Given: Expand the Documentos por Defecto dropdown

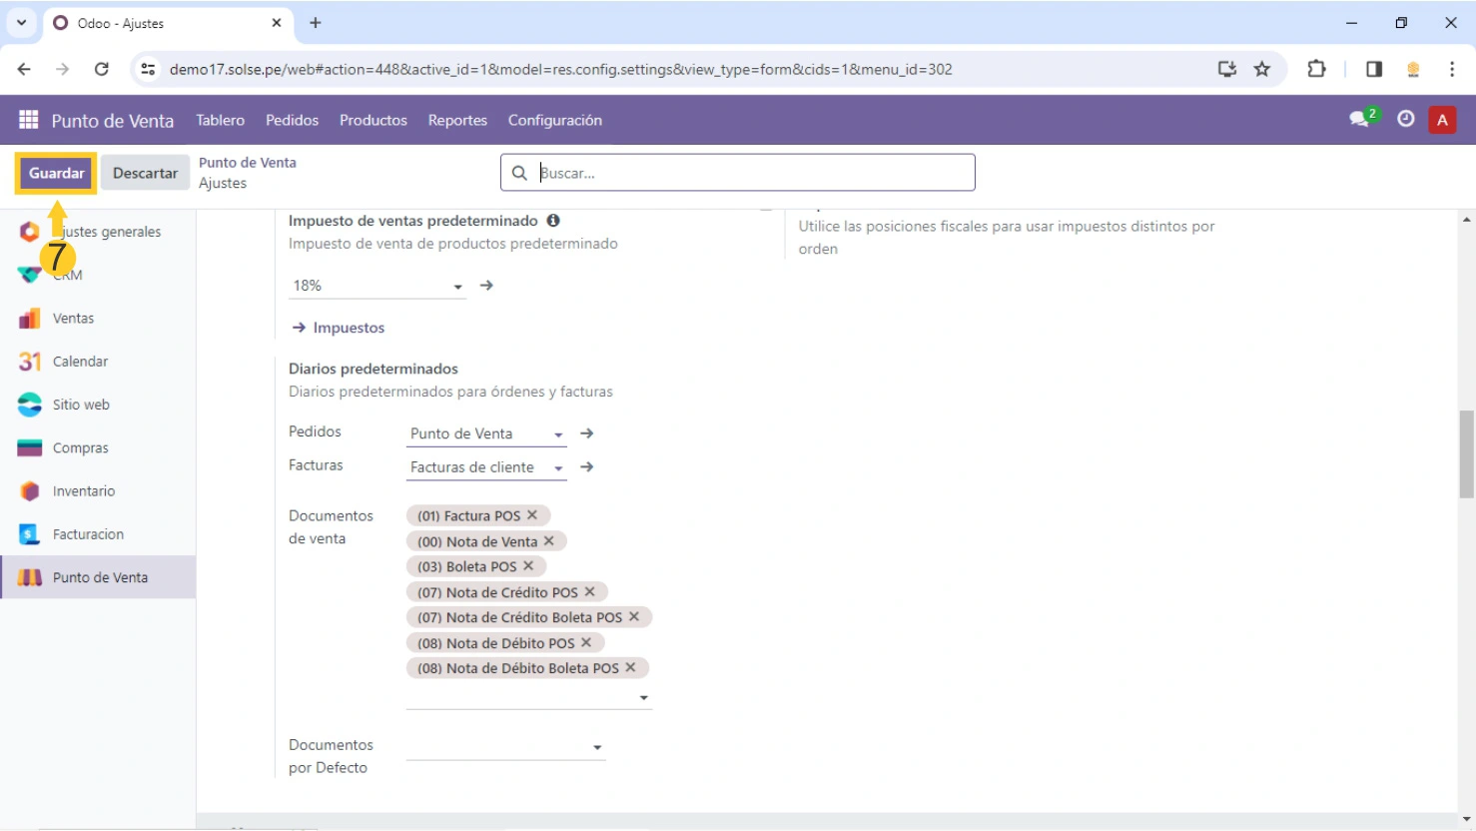Looking at the screenshot, I should pyautogui.click(x=597, y=747).
